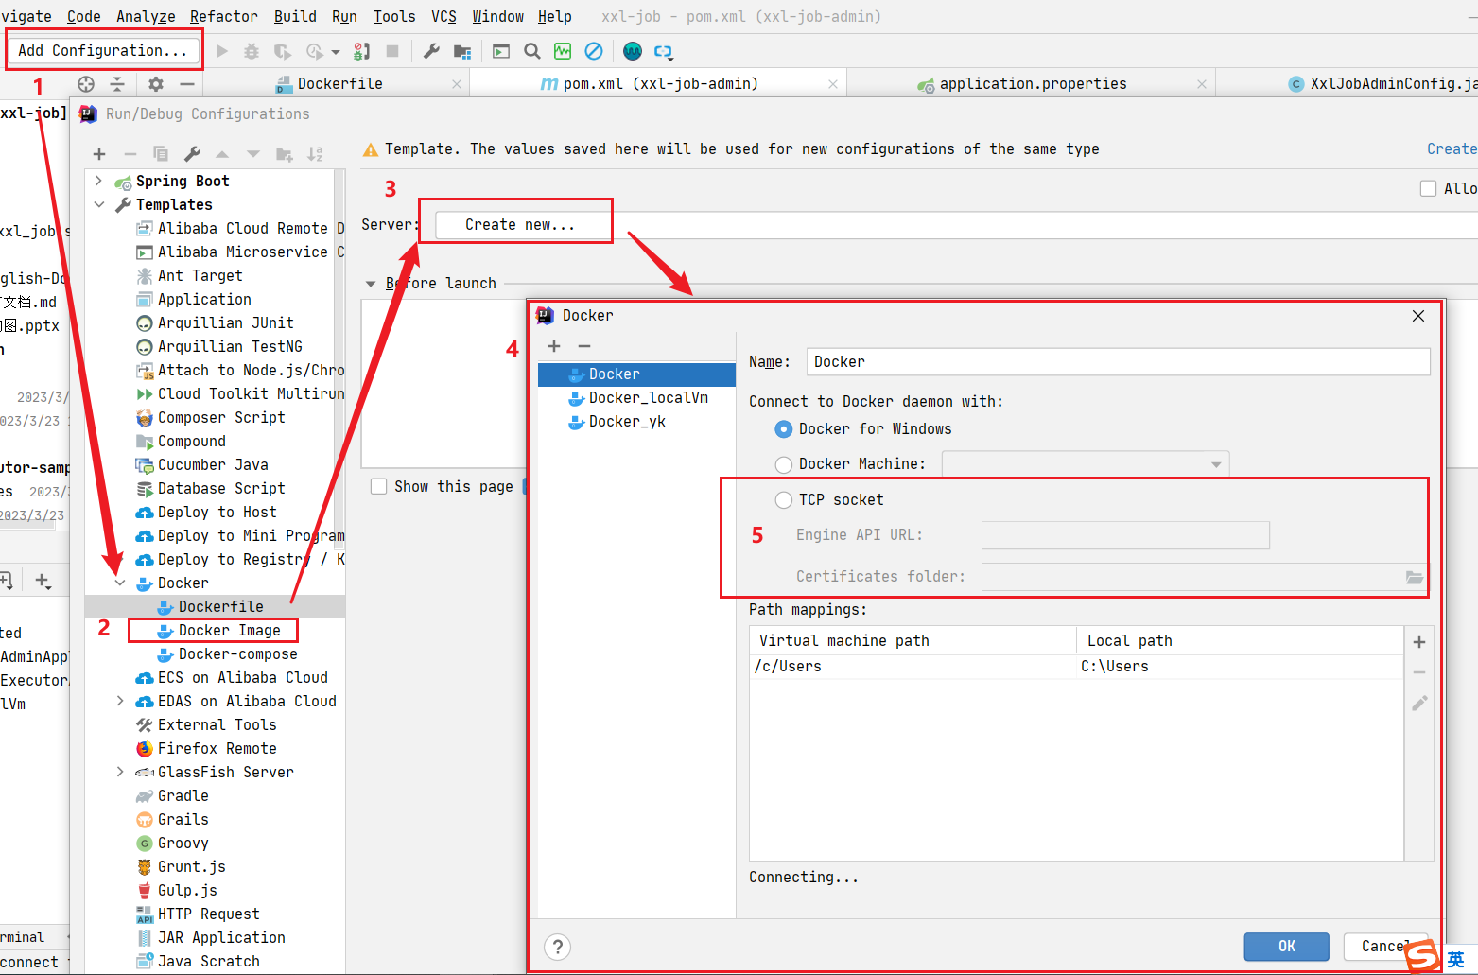Click the project panel locate target icon
Image resolution: width=1478 pixels, height=975 pixels.
[x=86, y=84]
